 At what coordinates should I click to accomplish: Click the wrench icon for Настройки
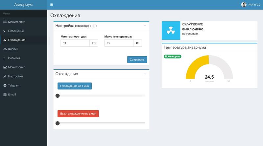5,76
